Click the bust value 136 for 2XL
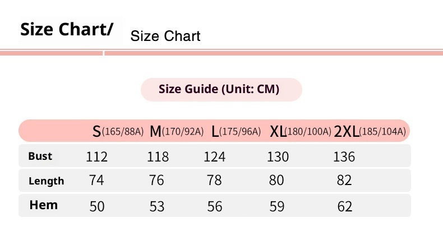 click(344, 157)
